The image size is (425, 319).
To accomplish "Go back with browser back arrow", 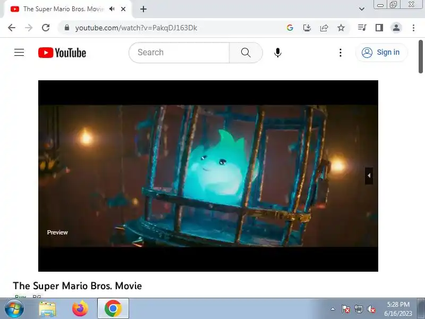I will pos(12,28).
